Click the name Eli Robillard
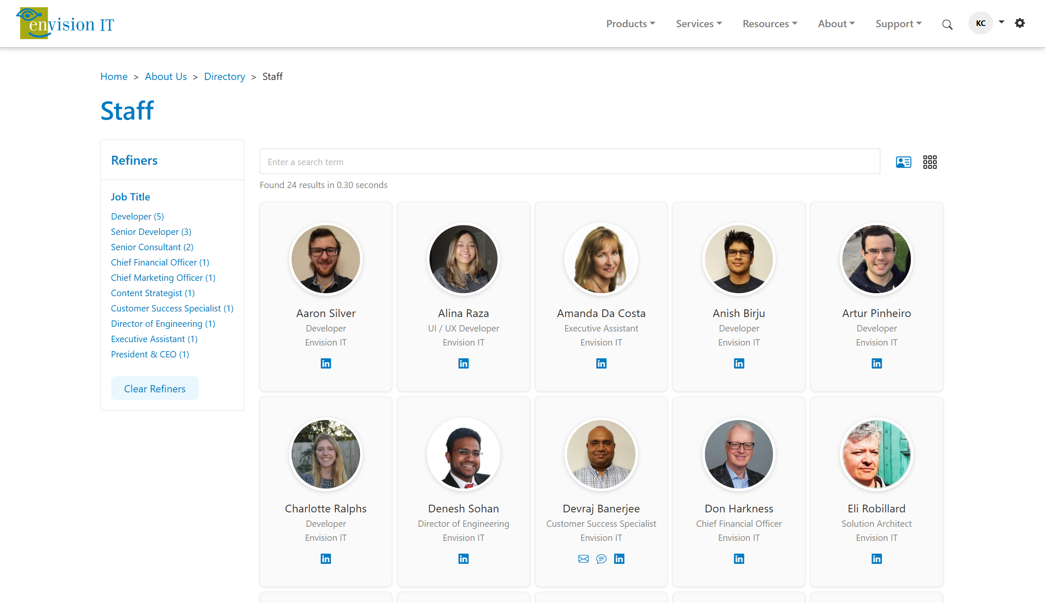This screenshot has width=1045, height=603. (x=876, y=509)
